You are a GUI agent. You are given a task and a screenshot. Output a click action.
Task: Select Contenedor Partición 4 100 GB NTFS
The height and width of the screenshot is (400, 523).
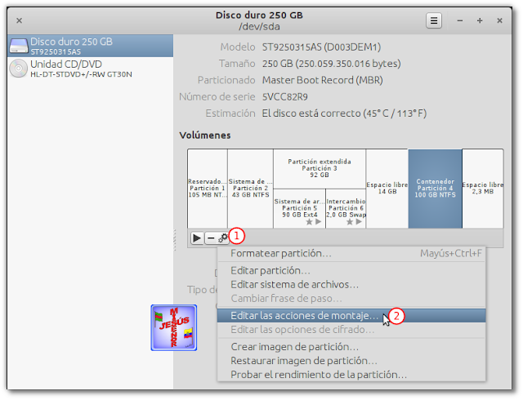click(x=436, y=189)
